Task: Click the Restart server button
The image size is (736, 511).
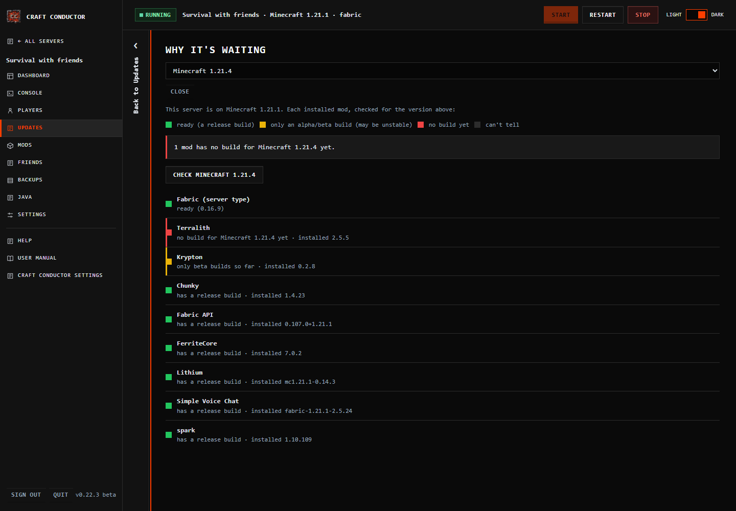Action: 603,15
